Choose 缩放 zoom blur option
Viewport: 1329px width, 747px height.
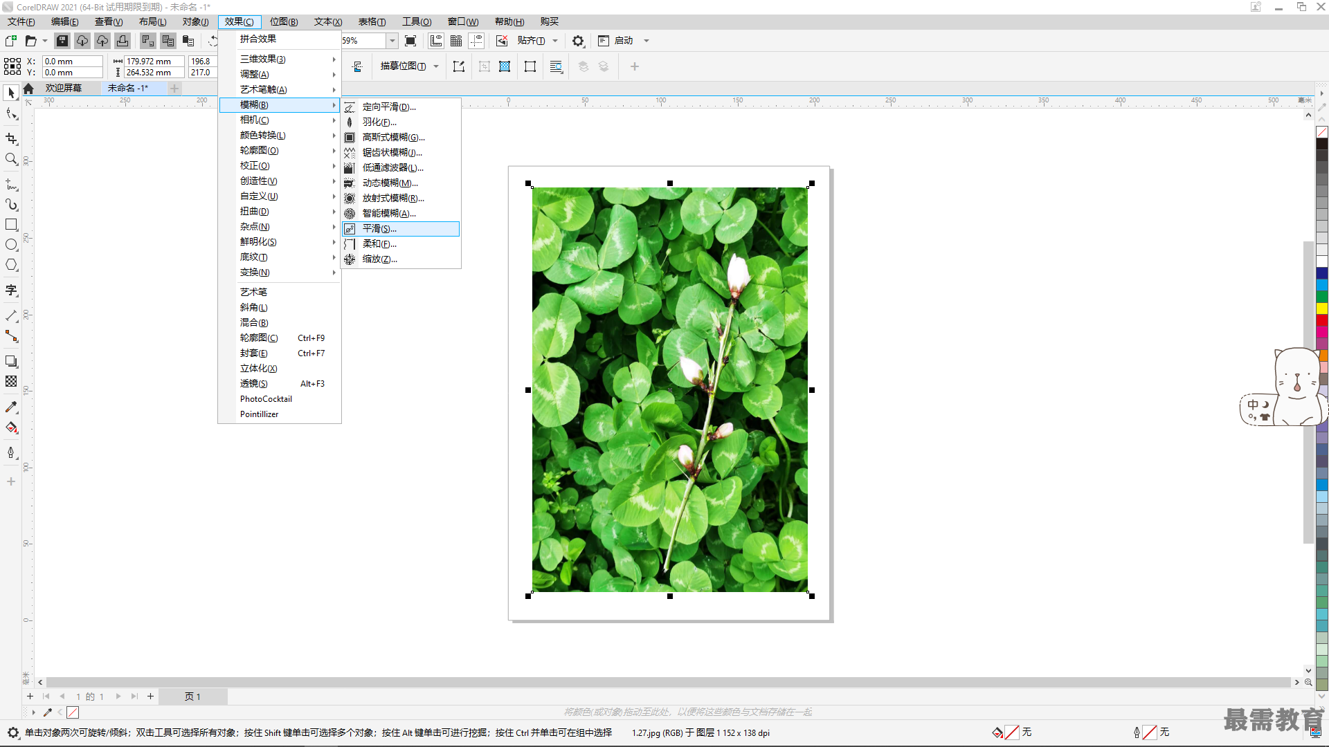click(x=401, y=259)
